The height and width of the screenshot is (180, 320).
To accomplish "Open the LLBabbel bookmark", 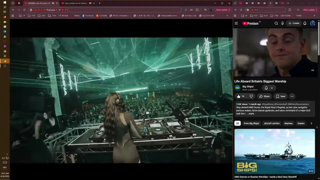I will [x=101, y=15].
